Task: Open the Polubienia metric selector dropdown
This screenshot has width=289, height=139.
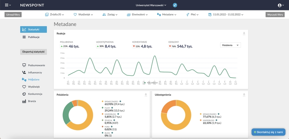Action: click(230, 45)
